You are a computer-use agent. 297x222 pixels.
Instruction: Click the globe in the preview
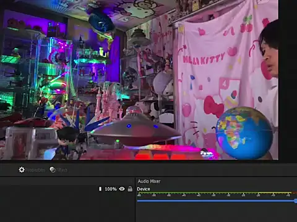tap(244, 133)
